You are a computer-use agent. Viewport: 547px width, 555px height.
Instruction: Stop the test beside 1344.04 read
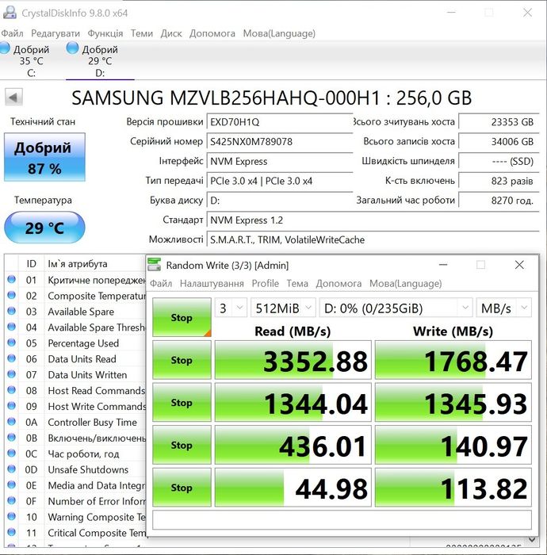182,403
